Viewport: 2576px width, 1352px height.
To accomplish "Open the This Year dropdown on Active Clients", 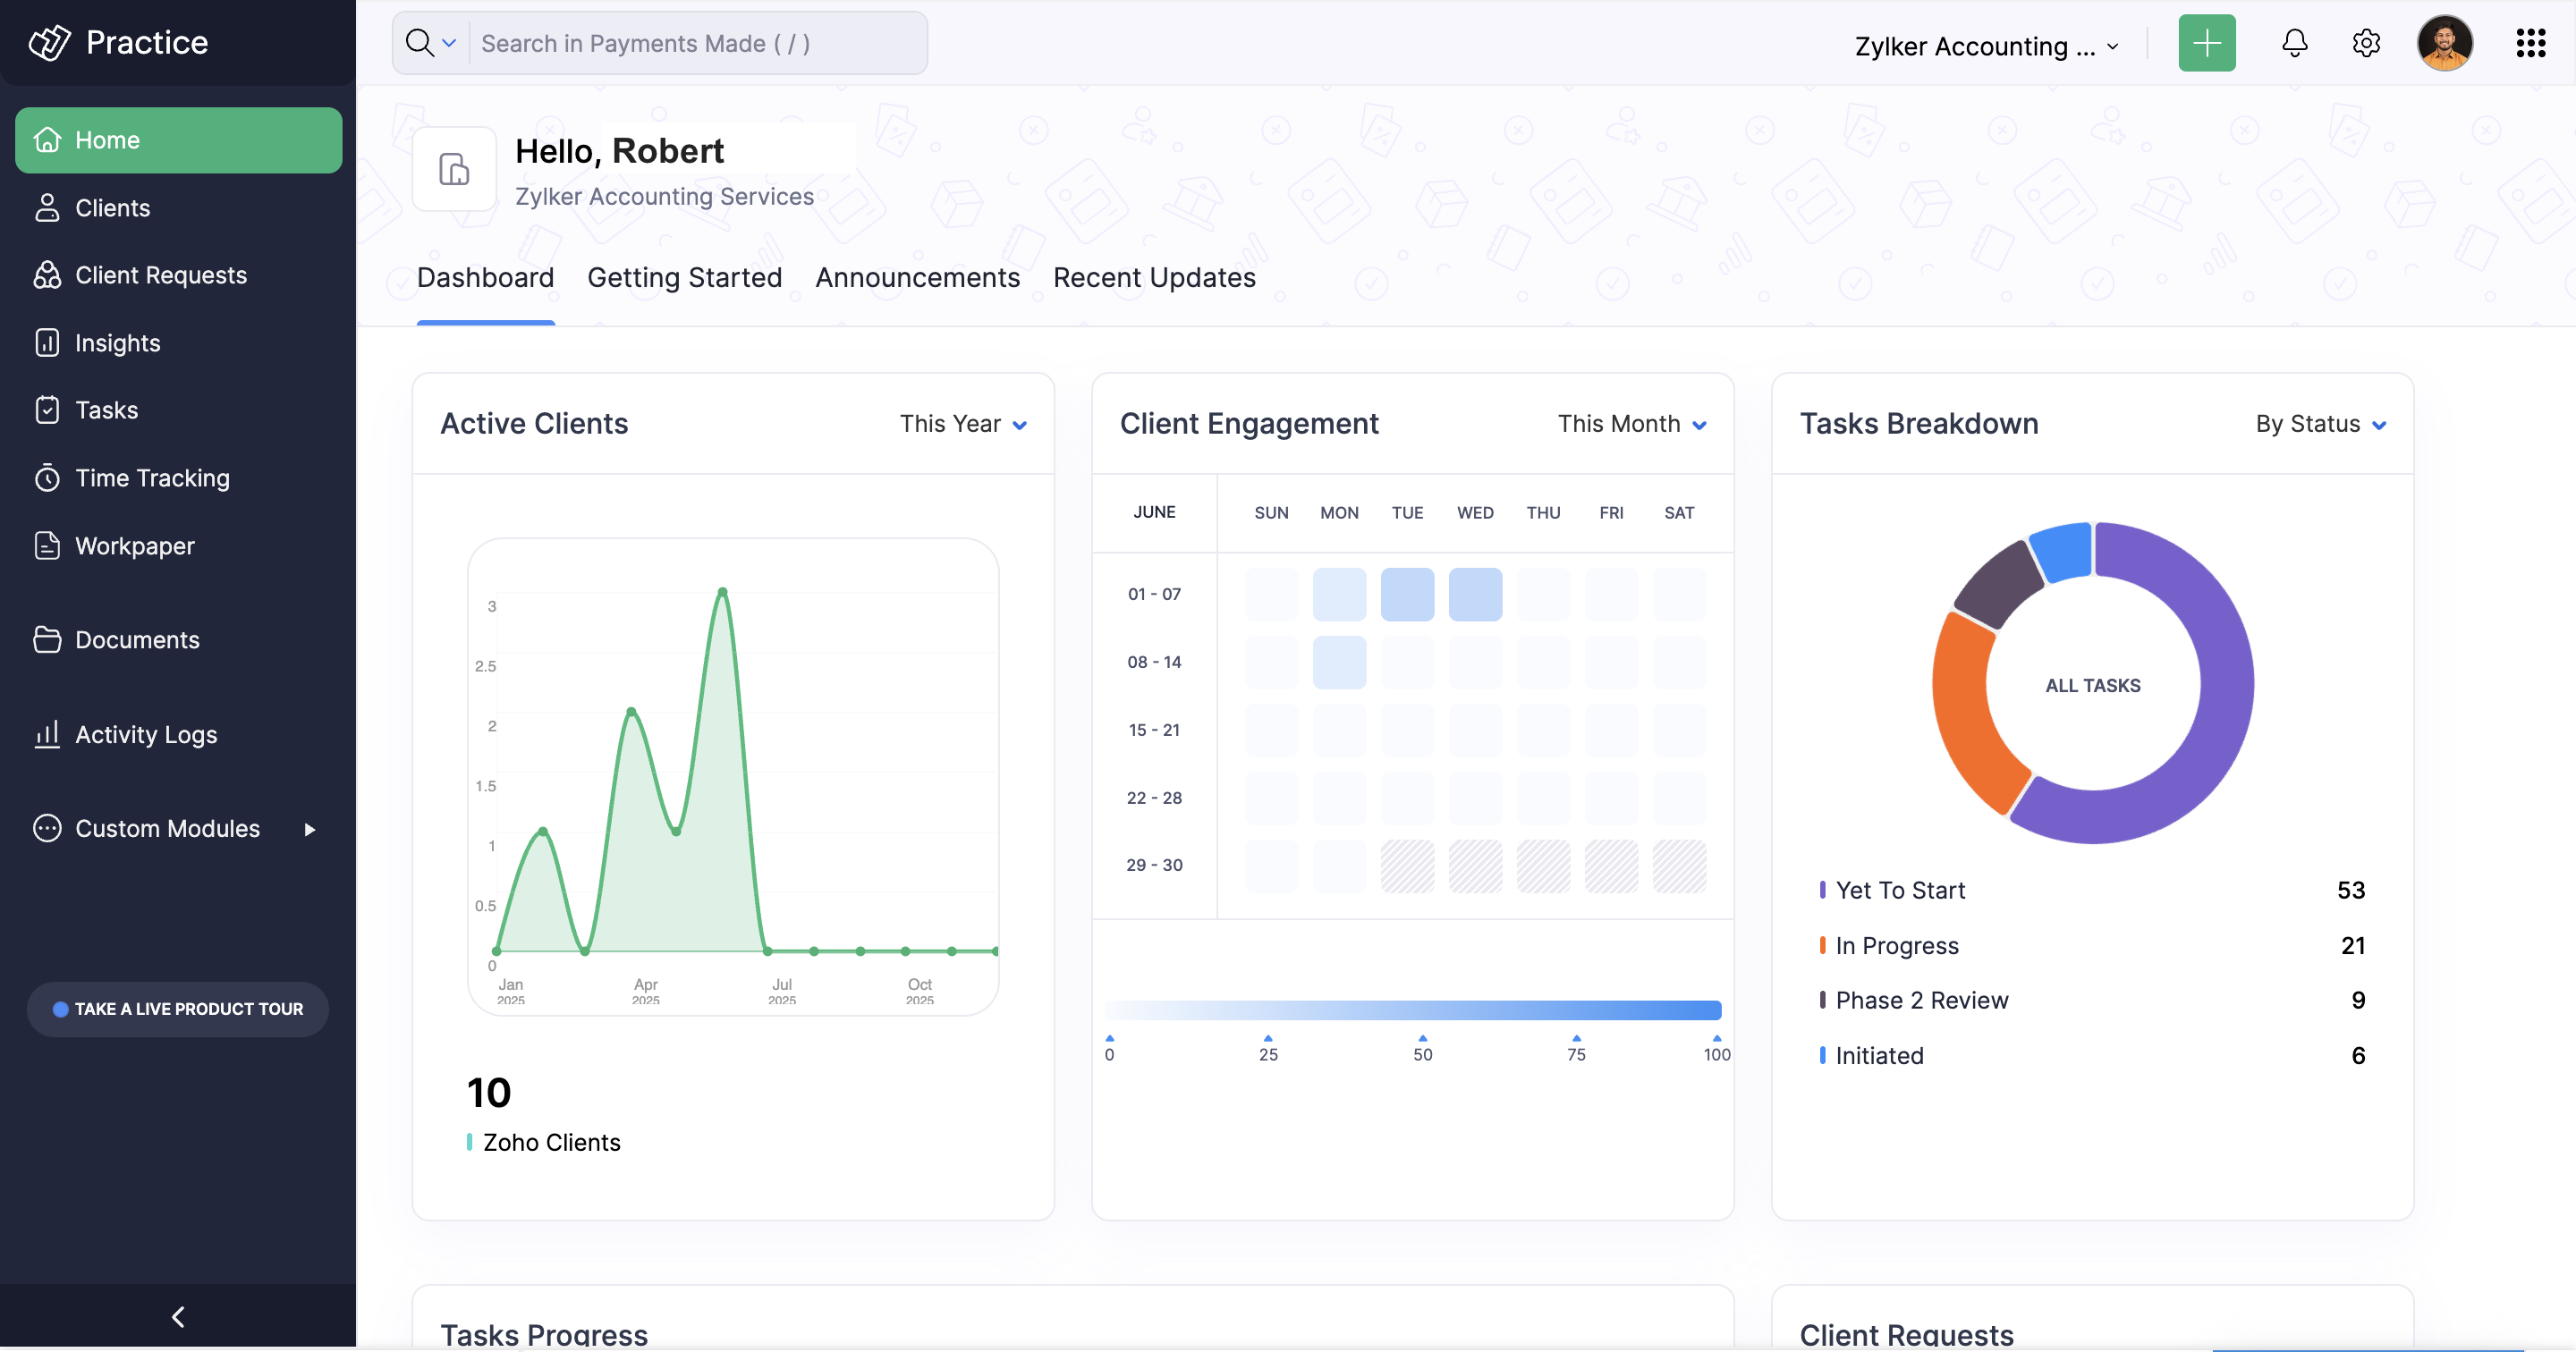I will tap(962, 423).
